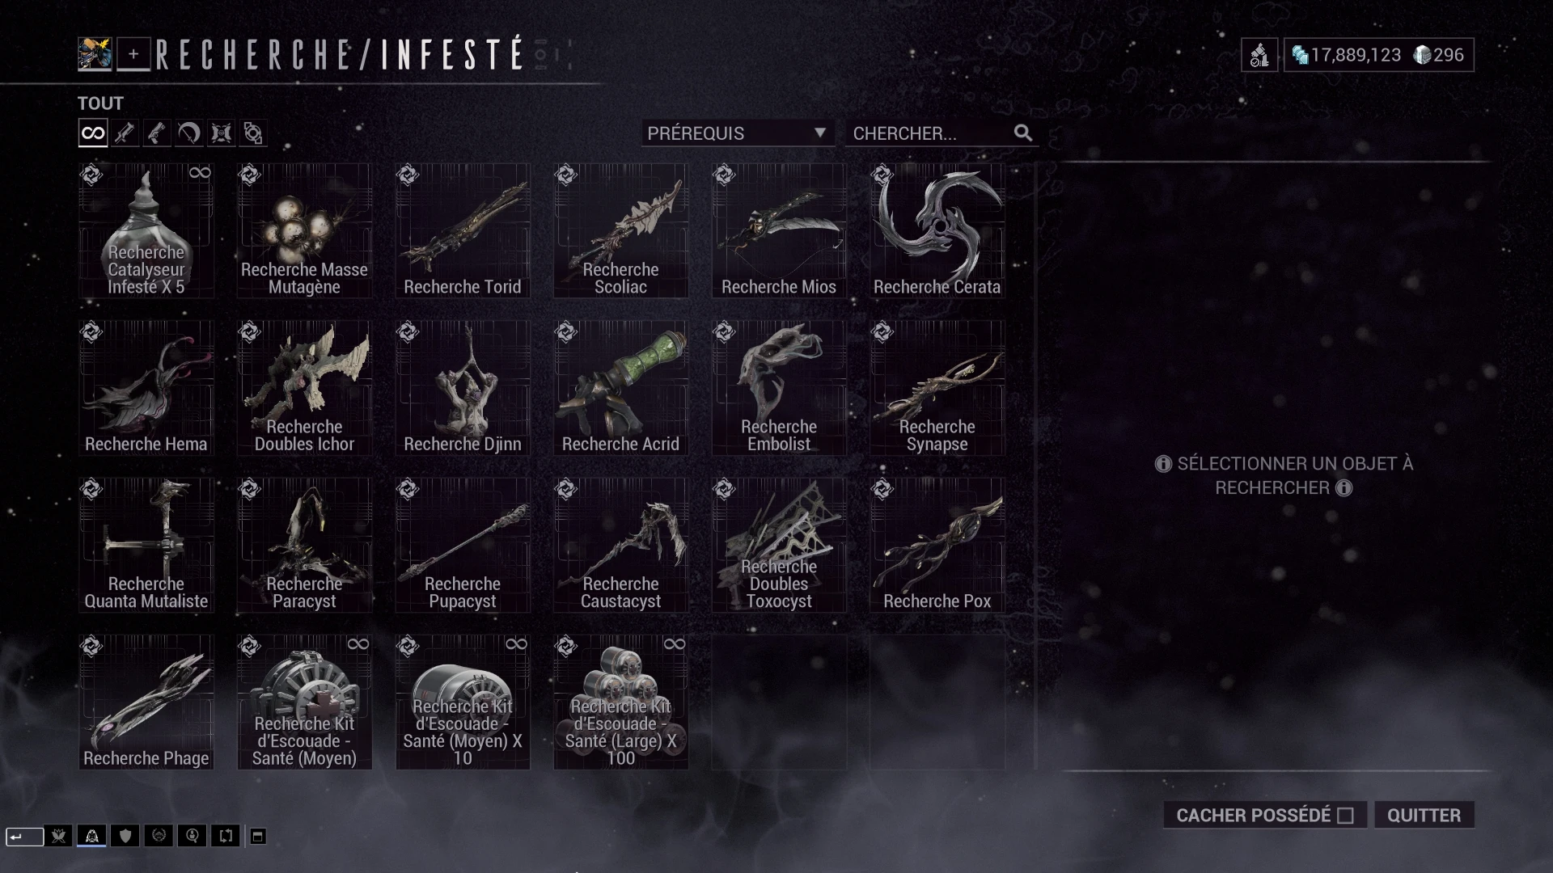Open the PRÉREQUIS sort dropdown
Viewport: 1553px width, 873px height.
[x=738, y=133]
